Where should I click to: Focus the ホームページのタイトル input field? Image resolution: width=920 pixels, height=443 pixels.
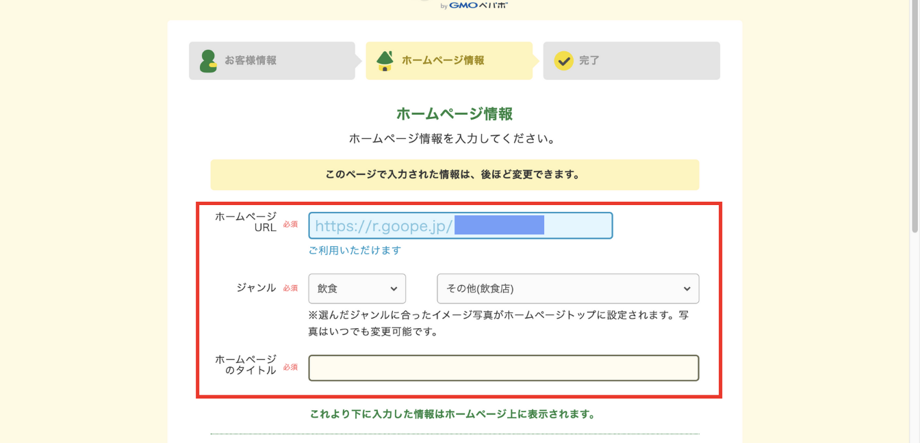(503, 368)
